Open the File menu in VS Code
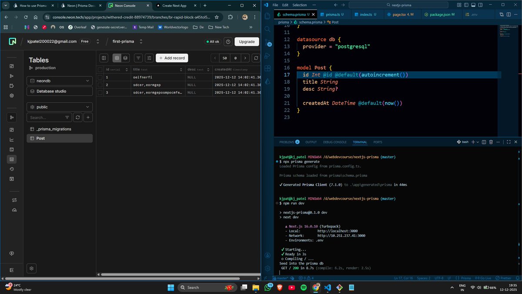This screenshot has height=294, width=522. 275,5
